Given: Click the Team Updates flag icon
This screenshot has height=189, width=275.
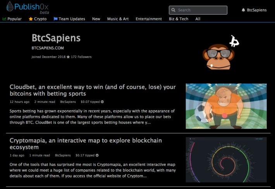Looking at the screenshot, I should (56, 19).
